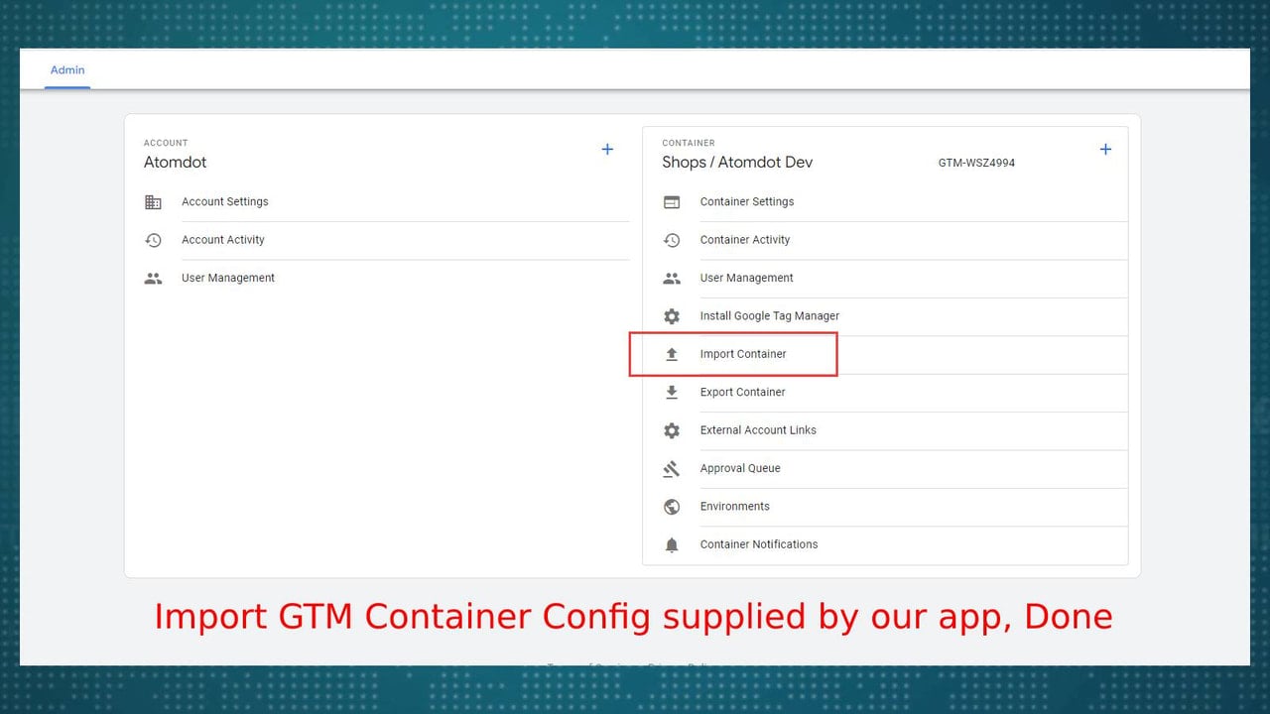Click the GTM-WSZ4994 container ID
The image size is (1270, 714).
pyautogui.click(x=976, y=163)
